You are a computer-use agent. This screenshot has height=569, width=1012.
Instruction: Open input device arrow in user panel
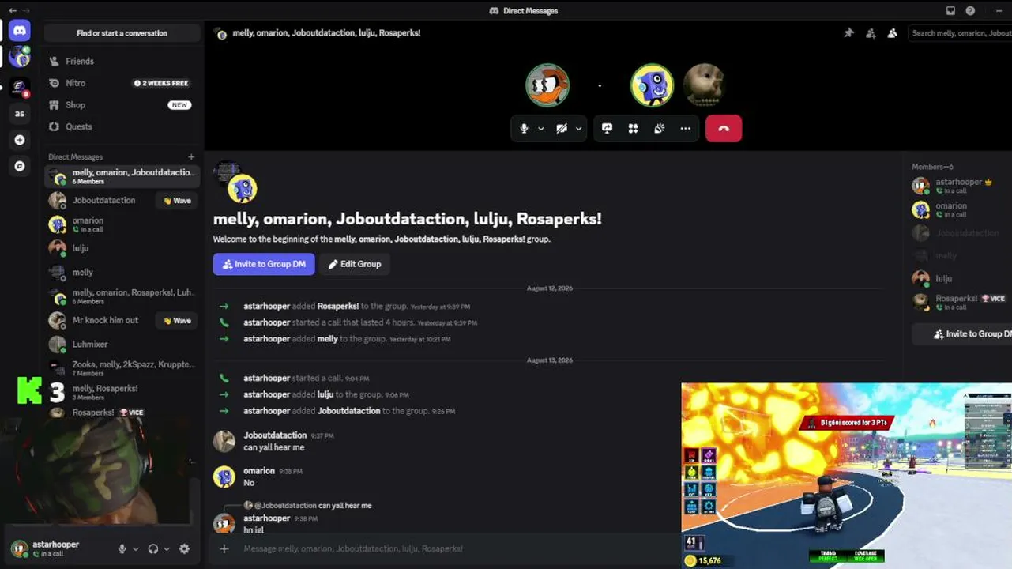point(136,548)
